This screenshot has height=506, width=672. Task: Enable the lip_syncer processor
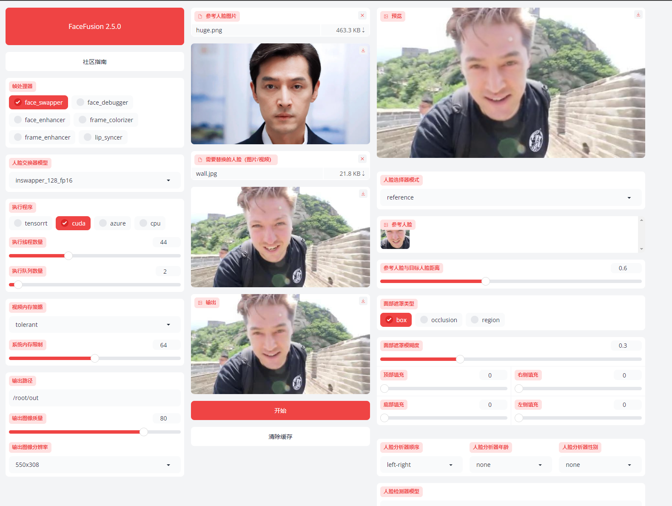pos(103,137)
